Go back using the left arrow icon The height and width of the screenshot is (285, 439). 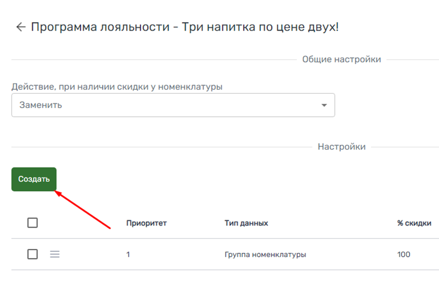coord(21,27)
